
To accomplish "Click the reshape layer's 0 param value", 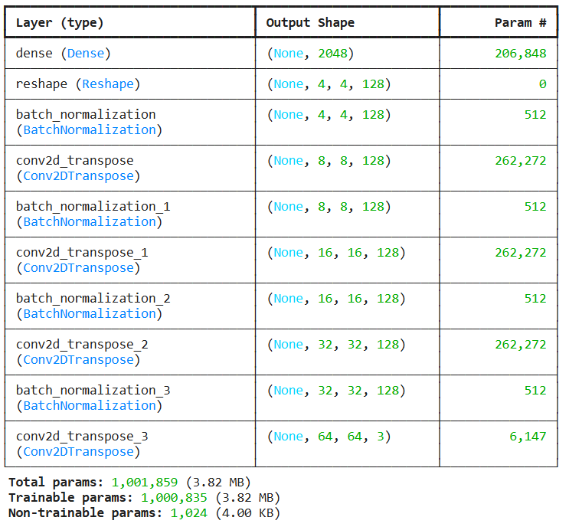I will 542,84.
